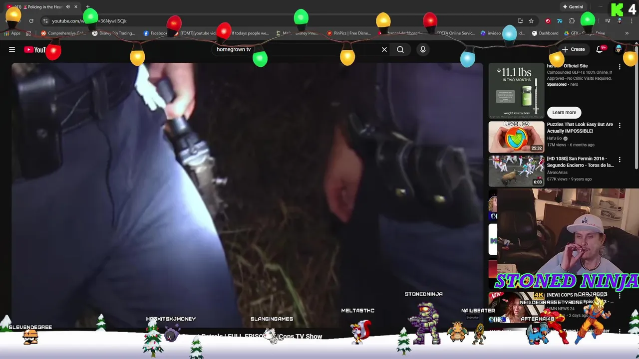Mute the tab using the speaker icon
The image size is (639, 359).
coord(68,7)
